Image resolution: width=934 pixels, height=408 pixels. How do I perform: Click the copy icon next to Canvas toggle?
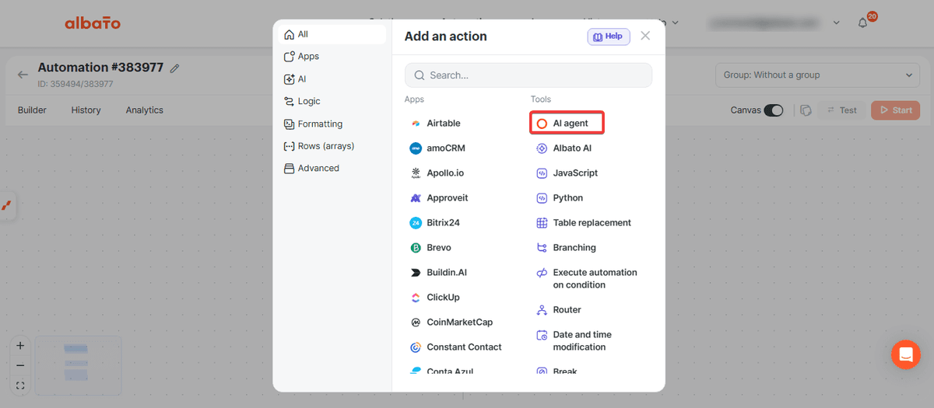click(x=806, y=110)
